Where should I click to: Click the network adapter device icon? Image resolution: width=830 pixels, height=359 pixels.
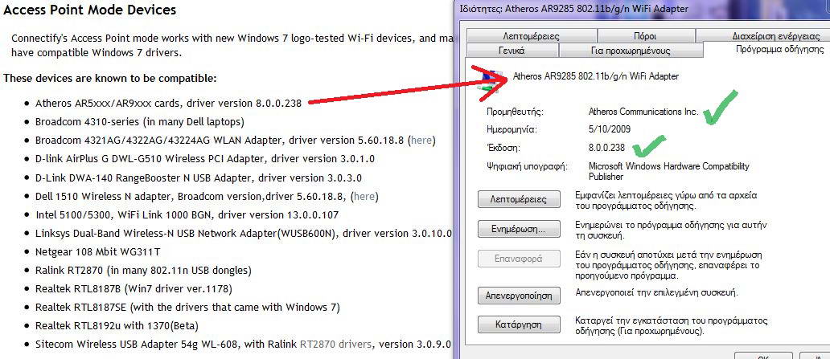point(490,80)
